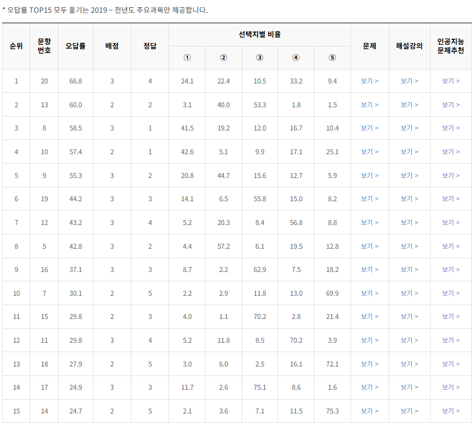Open 해설강의 보기 for question 20
This screenshot has height=424, width=472.
[410, 81]
